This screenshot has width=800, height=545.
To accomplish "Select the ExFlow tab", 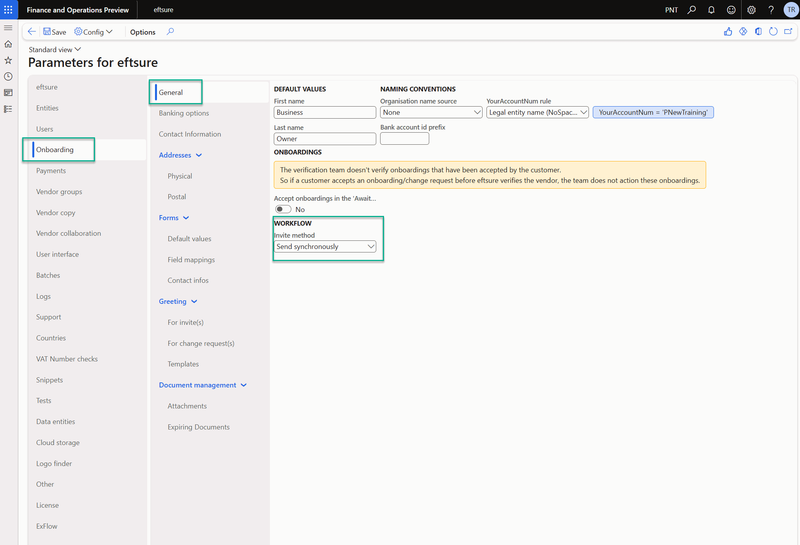I will click(x=47, y=526).
